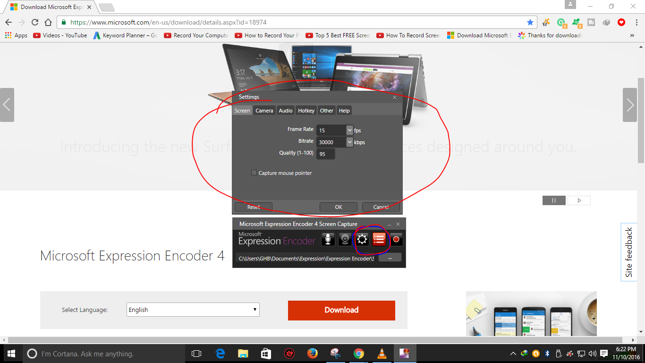Show hidden system tray icons
The height and width of the screenshot is (363, 645).
tap(513, 354)
